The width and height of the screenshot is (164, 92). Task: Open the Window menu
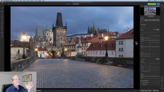[39, 1]
